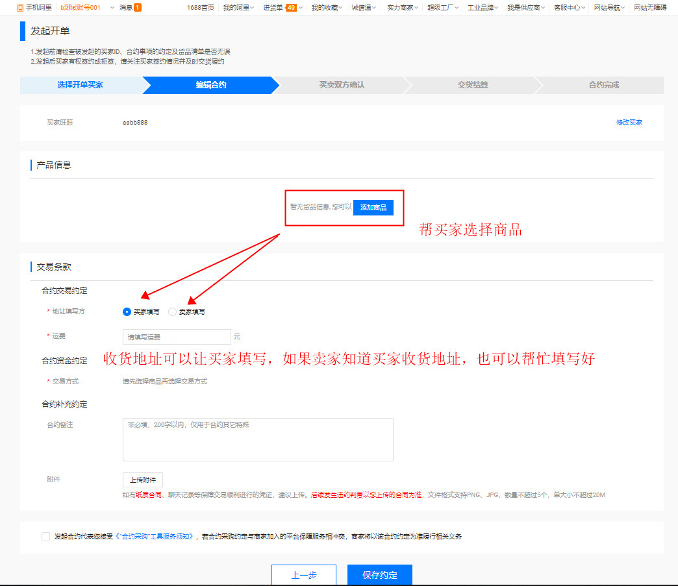The height and width of the screenshot is (586, 678).
Task: Click the 修改买家 link
Action: click(x=629, y=123)
